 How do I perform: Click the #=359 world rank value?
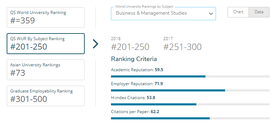point(22,21)
